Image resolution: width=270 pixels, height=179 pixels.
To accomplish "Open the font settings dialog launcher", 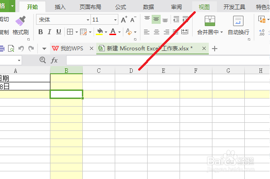I will (x=135, y=40).
